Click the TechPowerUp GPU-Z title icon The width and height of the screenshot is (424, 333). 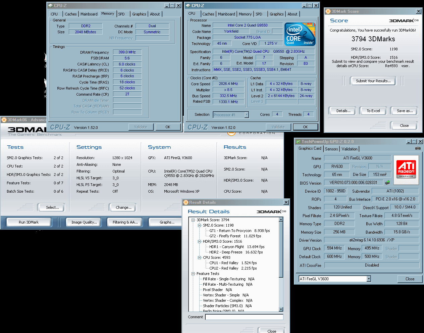298,142
